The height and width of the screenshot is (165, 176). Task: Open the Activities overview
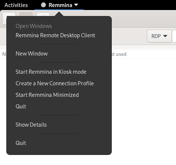(16, 5)
